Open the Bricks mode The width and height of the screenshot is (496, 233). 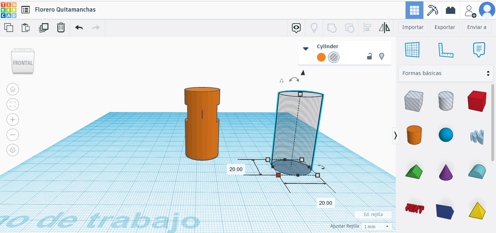pos(451,10)
